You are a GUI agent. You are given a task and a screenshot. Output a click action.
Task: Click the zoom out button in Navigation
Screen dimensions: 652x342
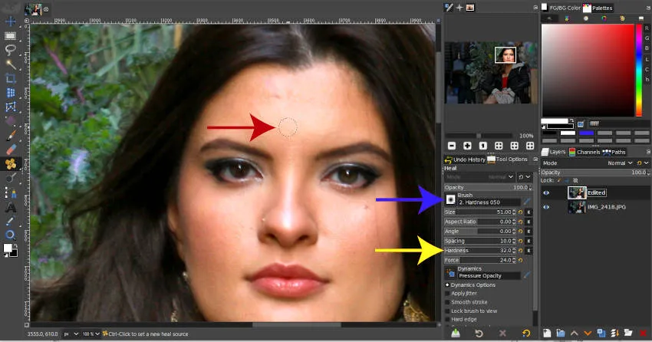pyautogui.click(x=452, y=146)
